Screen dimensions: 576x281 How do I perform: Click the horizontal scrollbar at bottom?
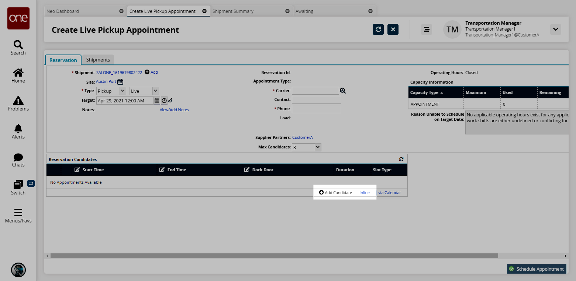click(274, 256)
